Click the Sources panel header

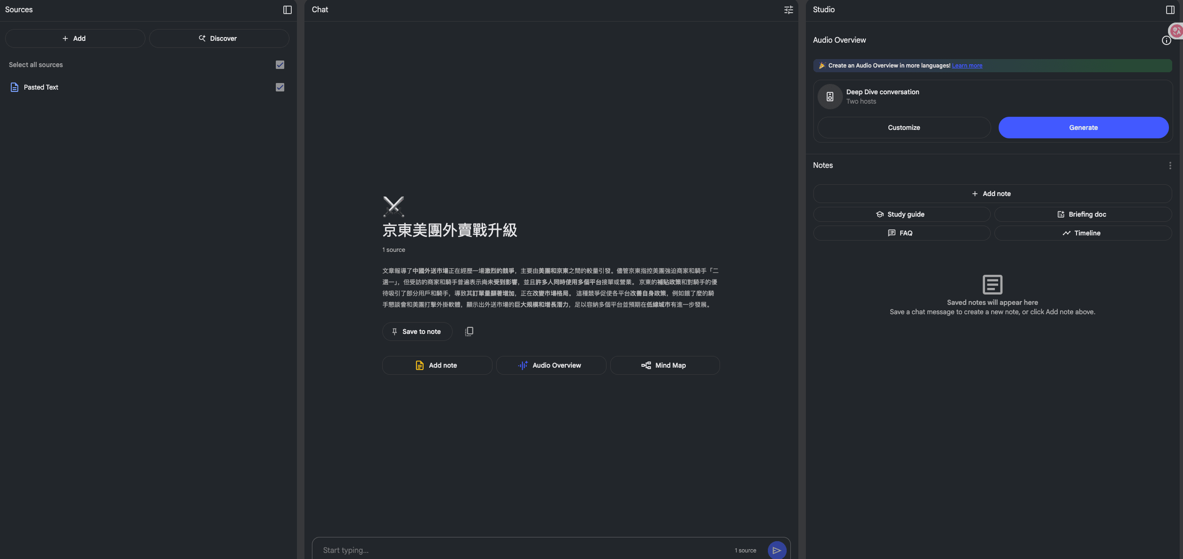coord(19,9)
